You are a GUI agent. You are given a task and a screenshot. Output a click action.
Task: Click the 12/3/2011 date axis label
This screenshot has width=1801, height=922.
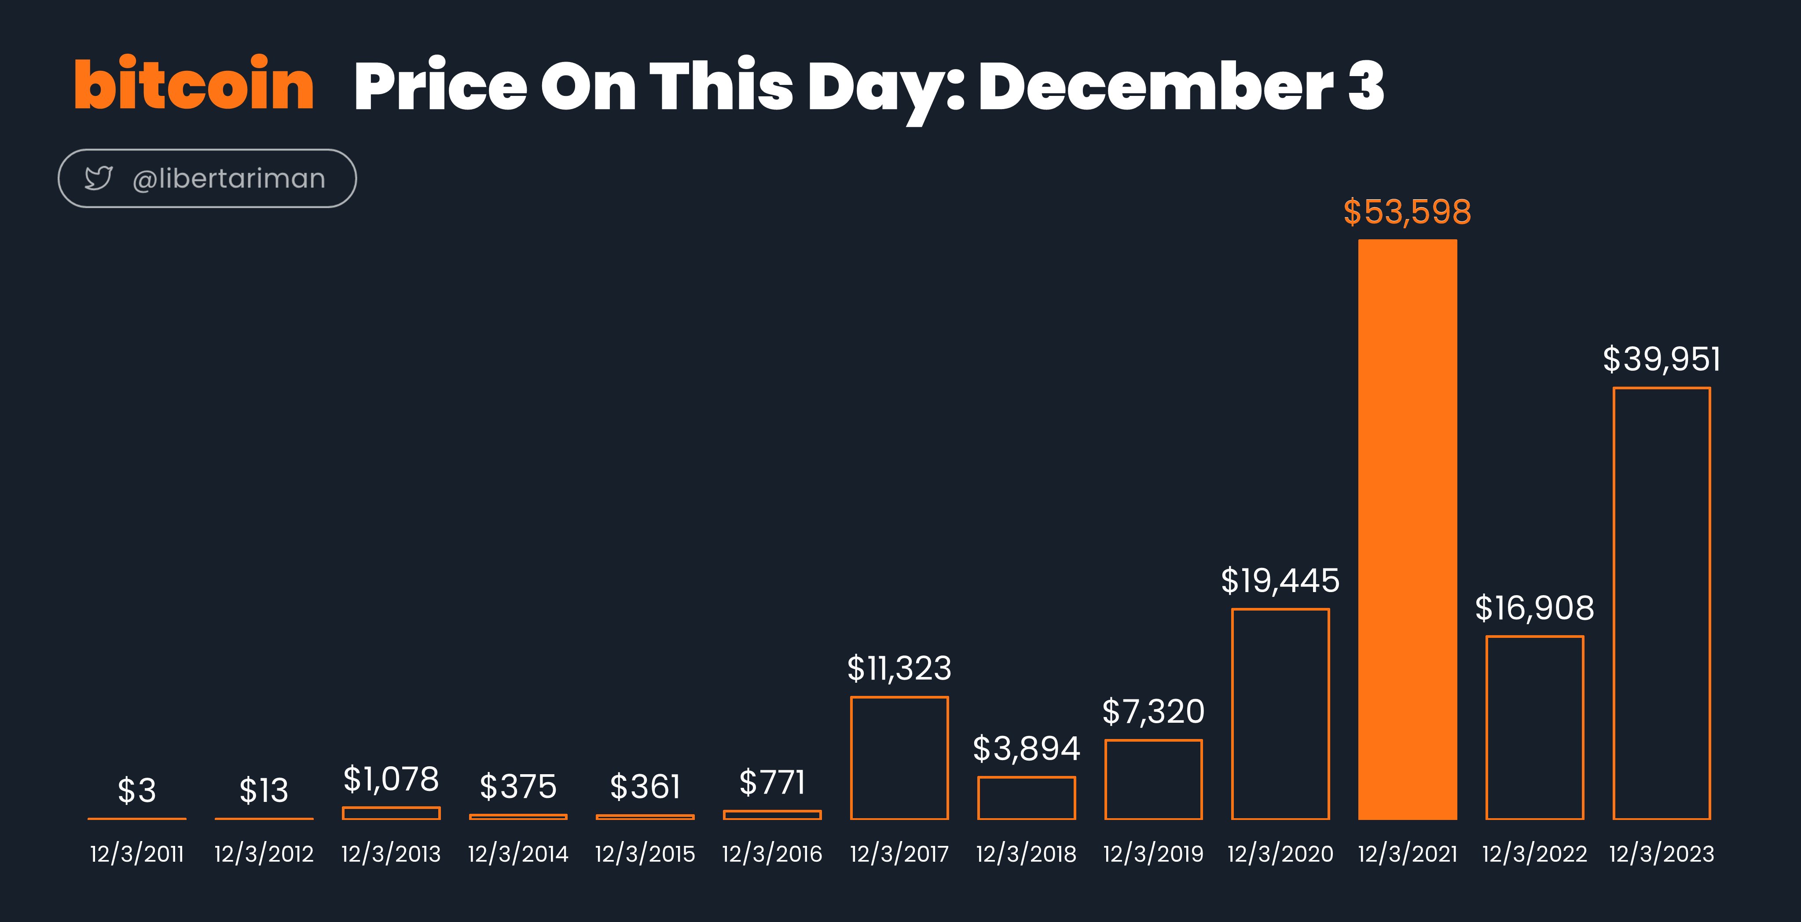(x=137, y=853)
